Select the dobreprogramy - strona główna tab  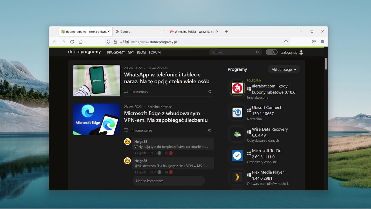coord(86,32)
